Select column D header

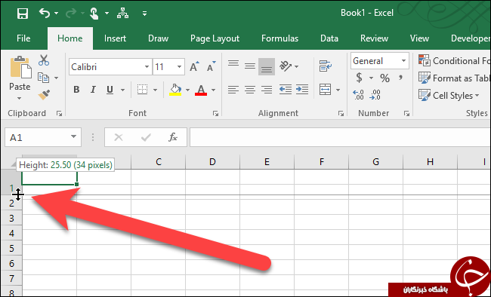click(x=212, y=162)
